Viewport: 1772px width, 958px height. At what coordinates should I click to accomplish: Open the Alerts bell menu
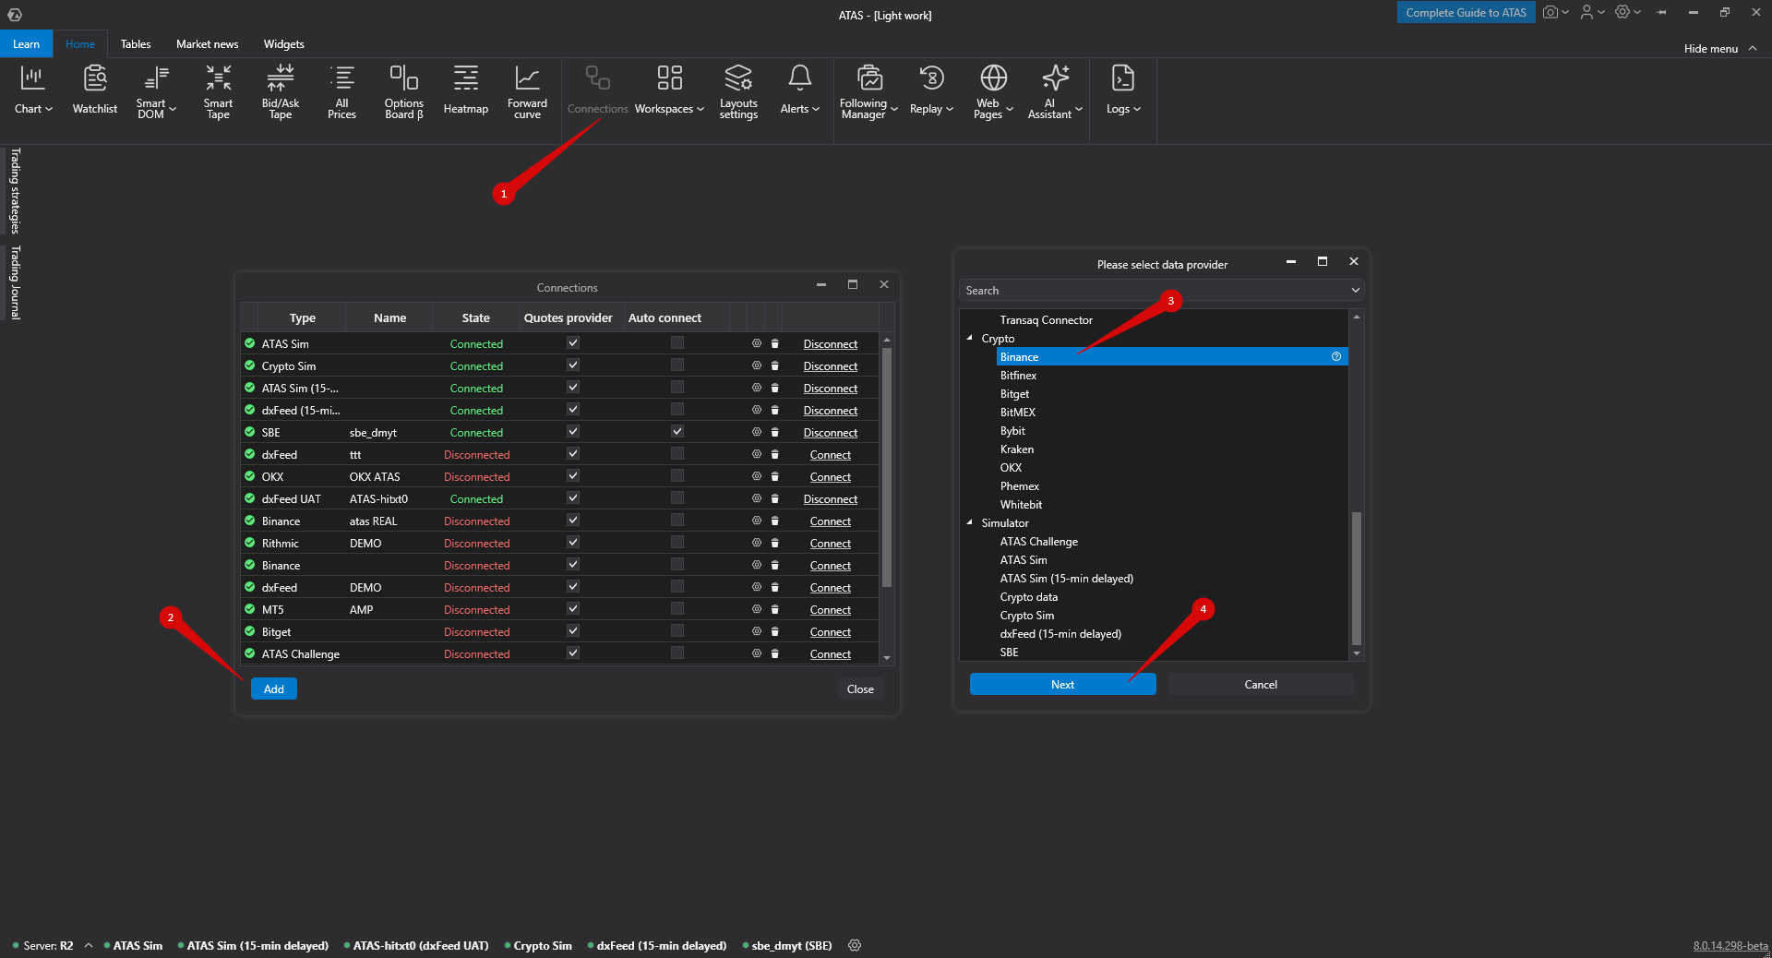pyautogui.click(x=800, y=90)
